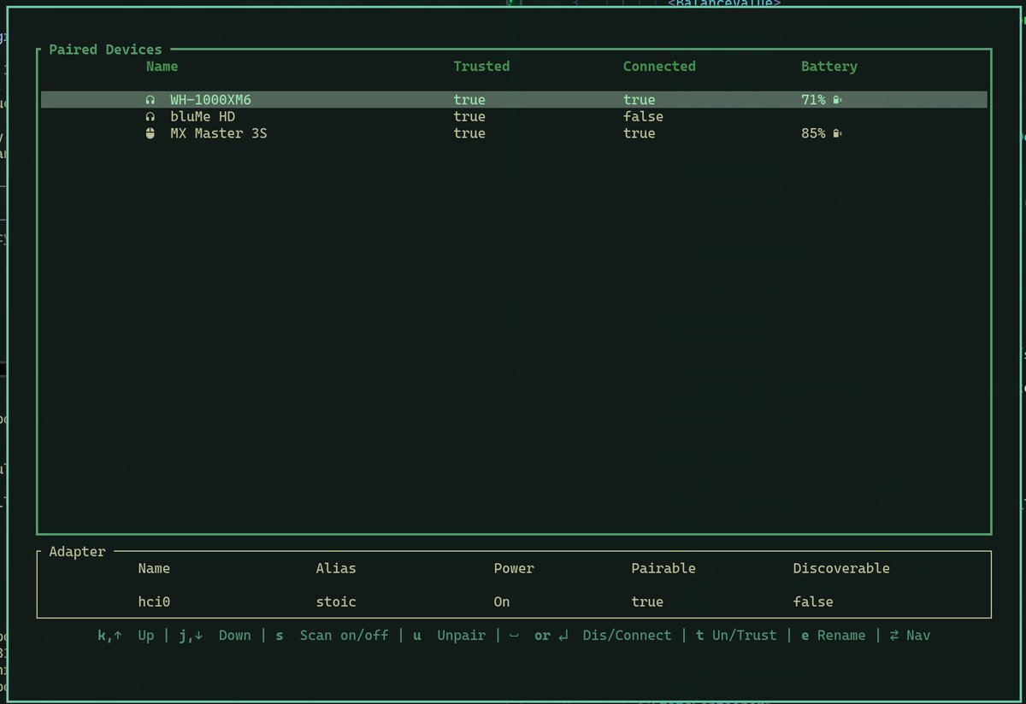The height and width of the screenshot is (704, 1026).
Task: Click bluMe HD Connected value false
Action: (643, 116)
